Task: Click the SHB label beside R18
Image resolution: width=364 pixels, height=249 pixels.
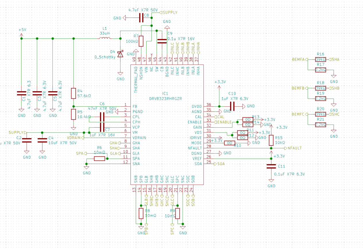Action: [x=334, y=88]
